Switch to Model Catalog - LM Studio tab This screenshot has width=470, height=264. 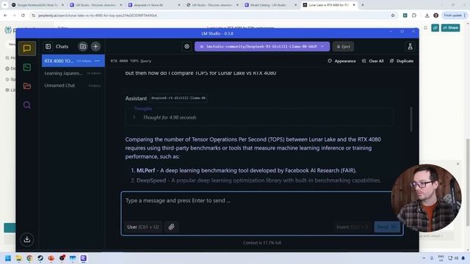pyautogui.click(x=270, y=5)
